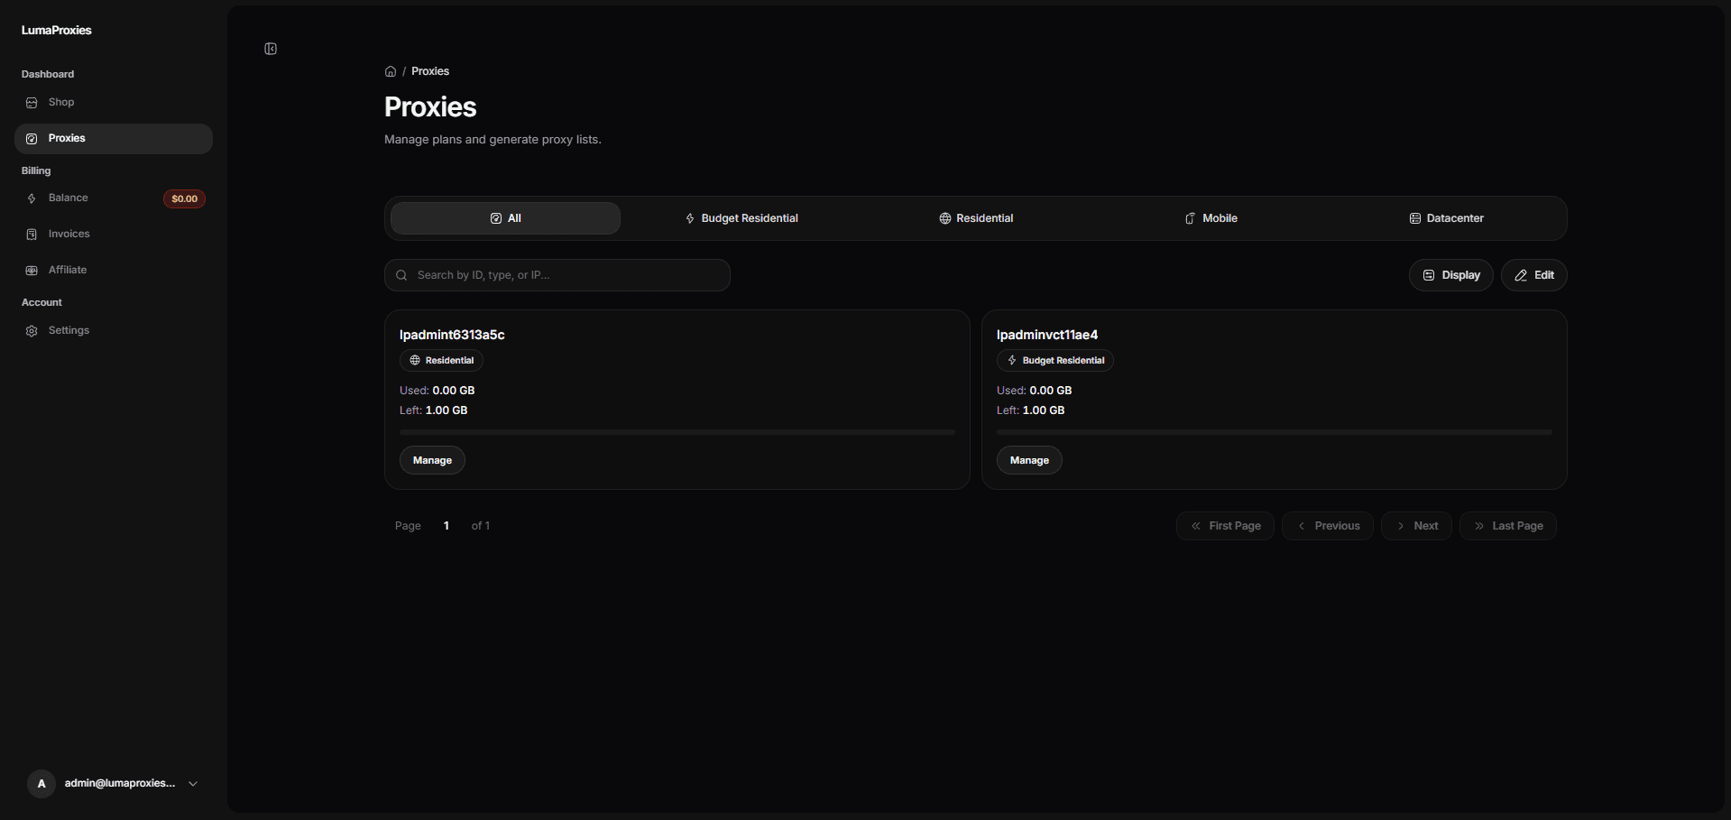1731x820 pixels.
Task: Switch to the Datacenter filter tab
Action: pyautogui.click(x=1446, y=217)
